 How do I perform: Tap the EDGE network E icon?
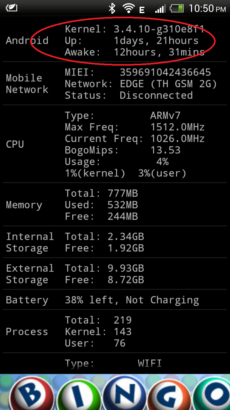point(142,10)
